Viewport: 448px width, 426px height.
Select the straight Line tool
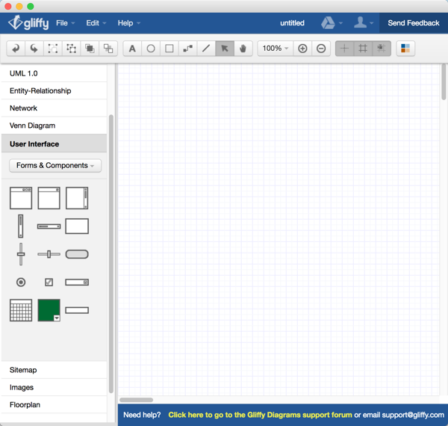(x=206, y=49)
